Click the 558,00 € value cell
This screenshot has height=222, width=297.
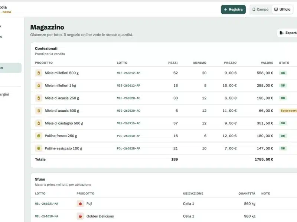265,73
